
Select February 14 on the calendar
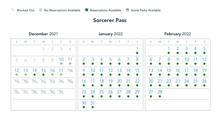[160, 70]
